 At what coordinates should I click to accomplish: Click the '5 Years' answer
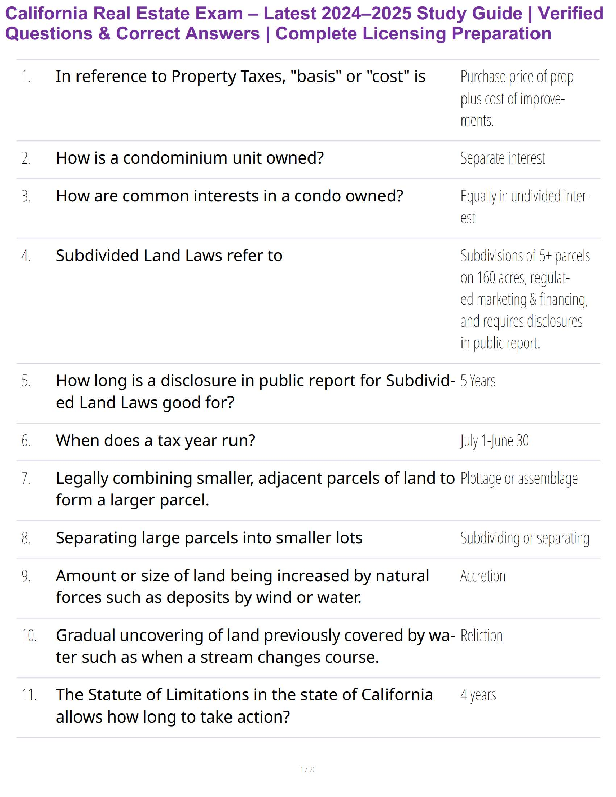pyautogui.click(x=478, y=381)
